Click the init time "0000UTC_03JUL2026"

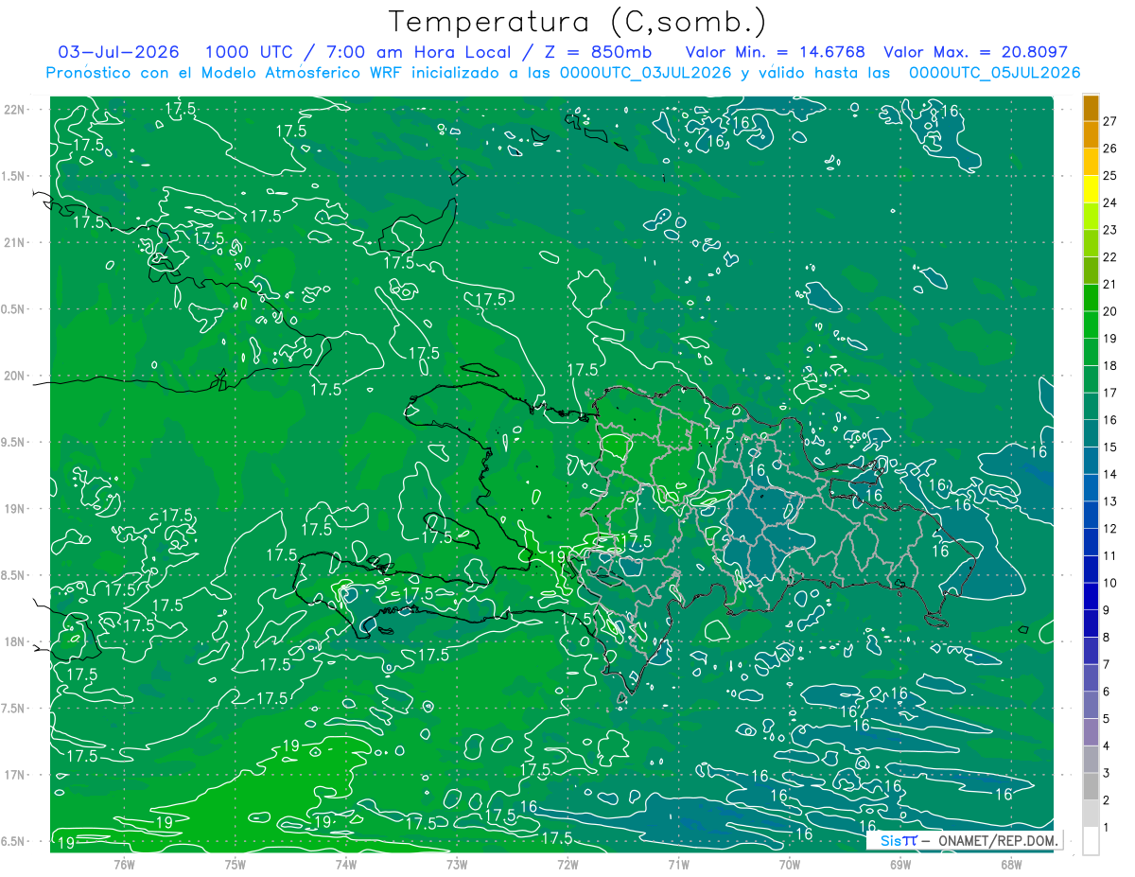tap(645, 73)
